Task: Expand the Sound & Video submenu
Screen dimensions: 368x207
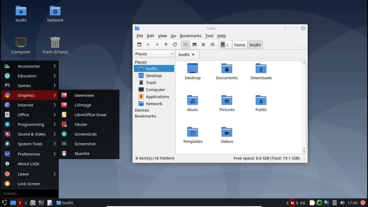Action: (x=30, y=134)
